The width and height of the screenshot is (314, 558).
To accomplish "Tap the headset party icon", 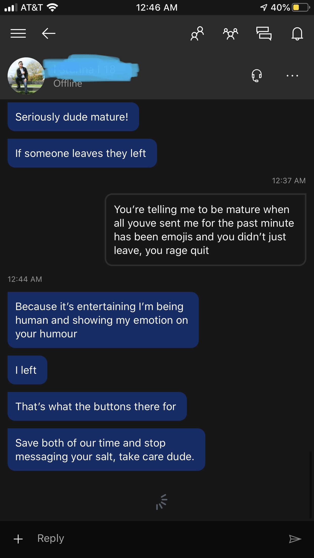I will (257, 76).
